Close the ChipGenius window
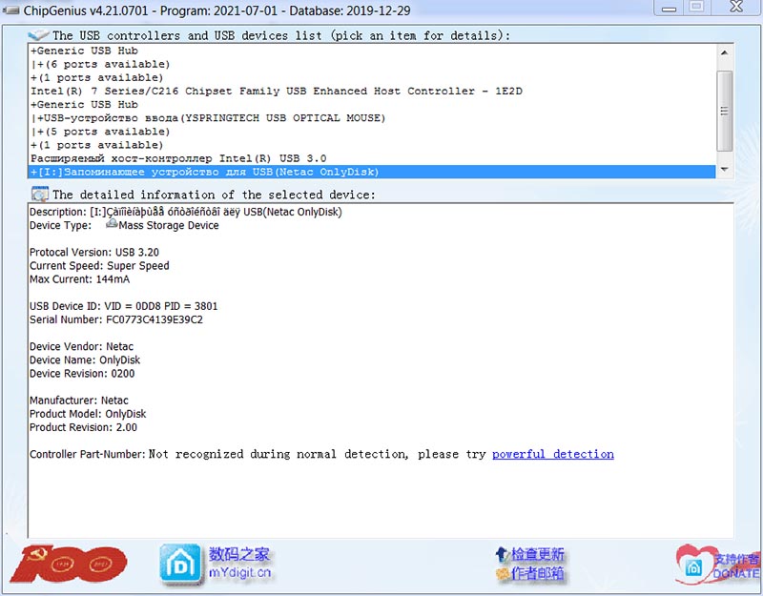The height and width of the screenshot is (596, 763). click(x=736, y=8)
